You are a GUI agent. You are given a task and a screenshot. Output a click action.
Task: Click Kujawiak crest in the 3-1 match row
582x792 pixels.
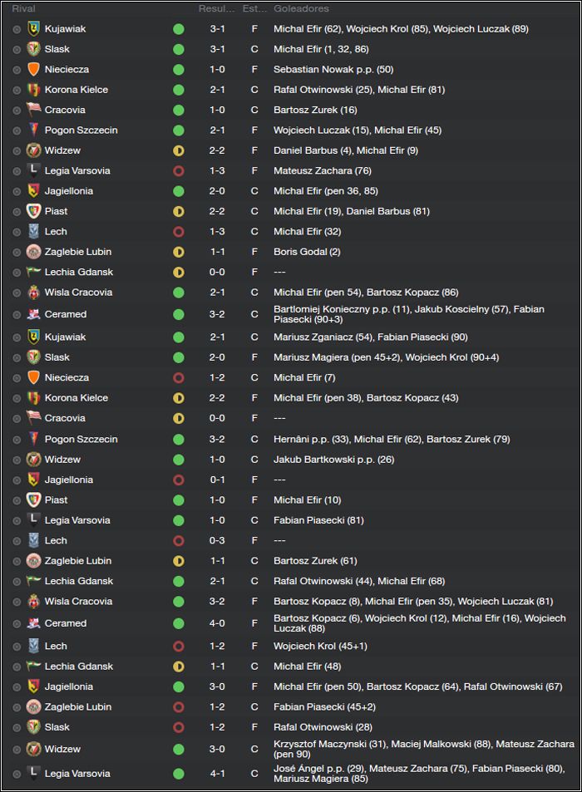pyautogui.click(x=33, y=29)
